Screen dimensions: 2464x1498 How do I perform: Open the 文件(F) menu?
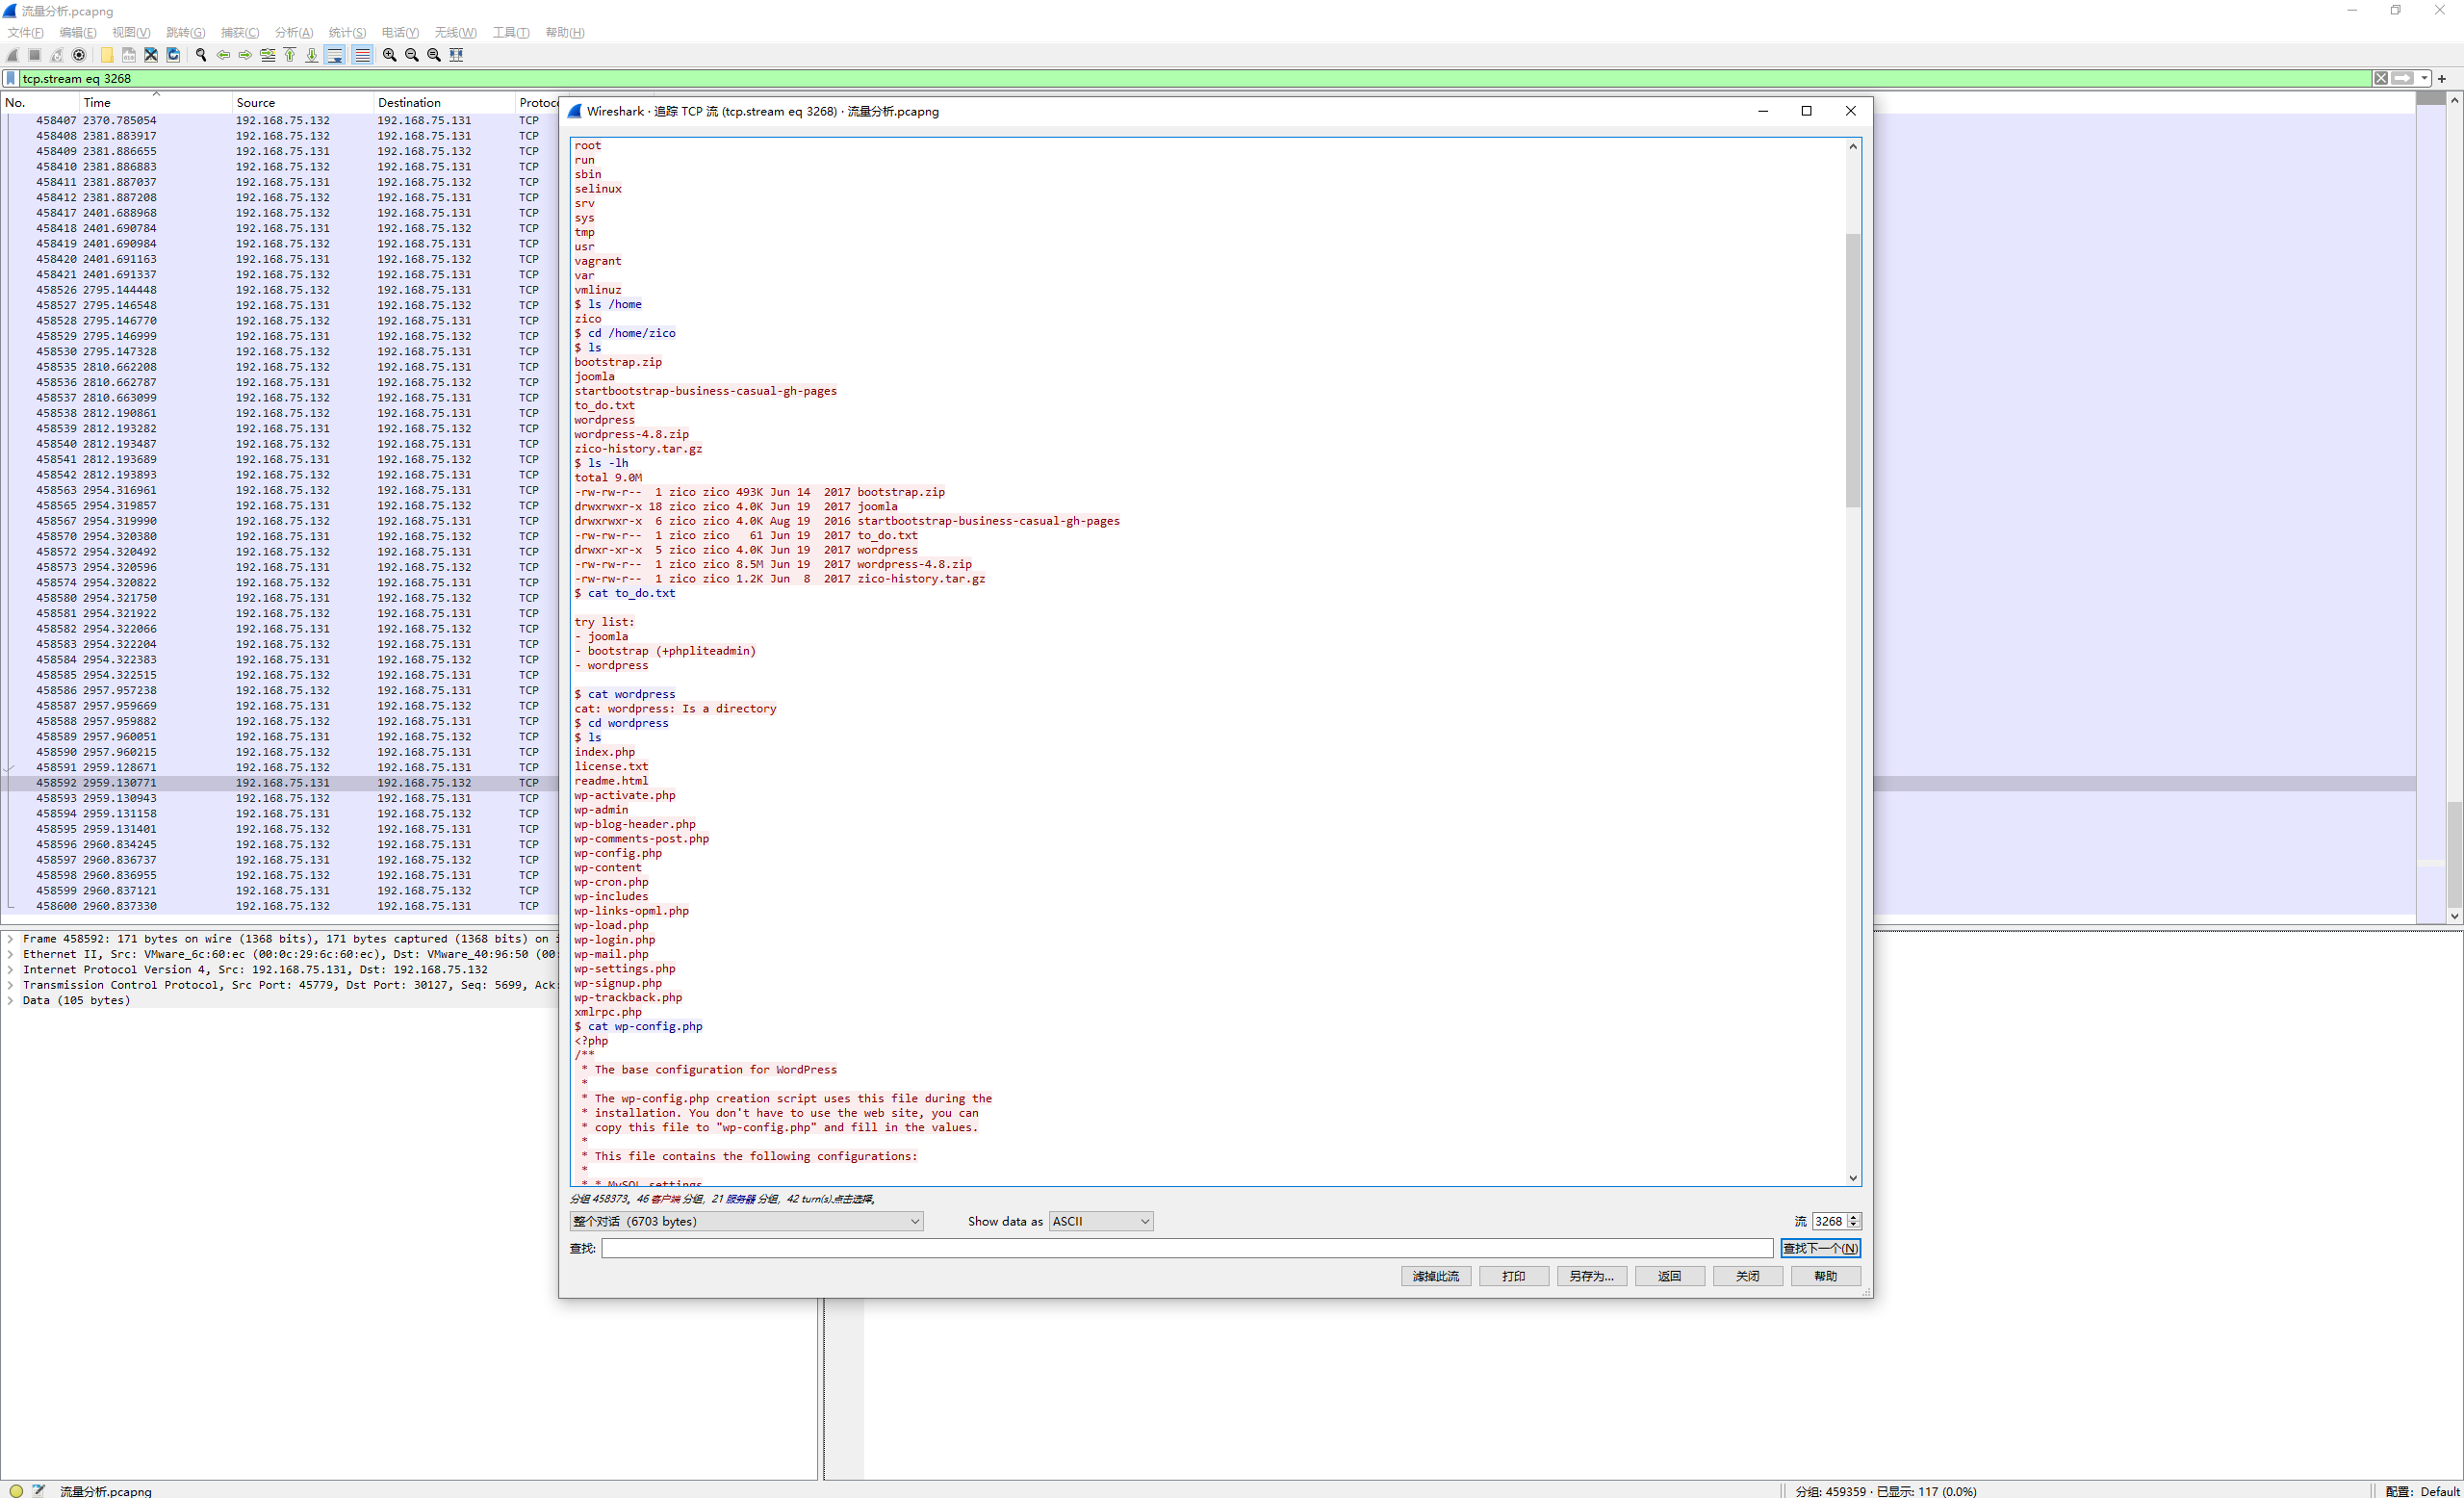[26, 32]
